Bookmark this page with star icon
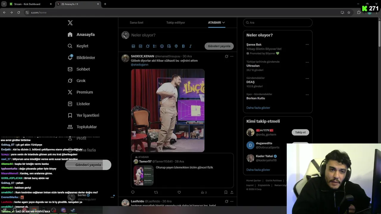This screenshot has width=381, height=214. pos(349,12)
